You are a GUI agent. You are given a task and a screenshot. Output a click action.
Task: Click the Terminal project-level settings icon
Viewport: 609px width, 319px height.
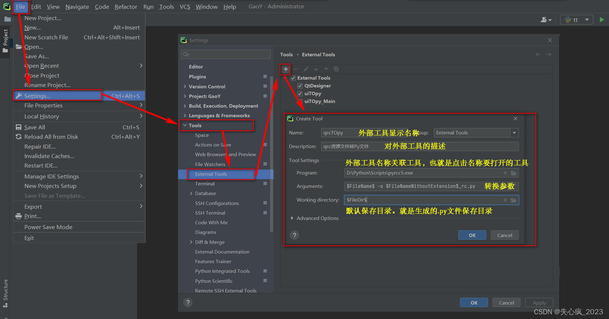pos(265,184)
